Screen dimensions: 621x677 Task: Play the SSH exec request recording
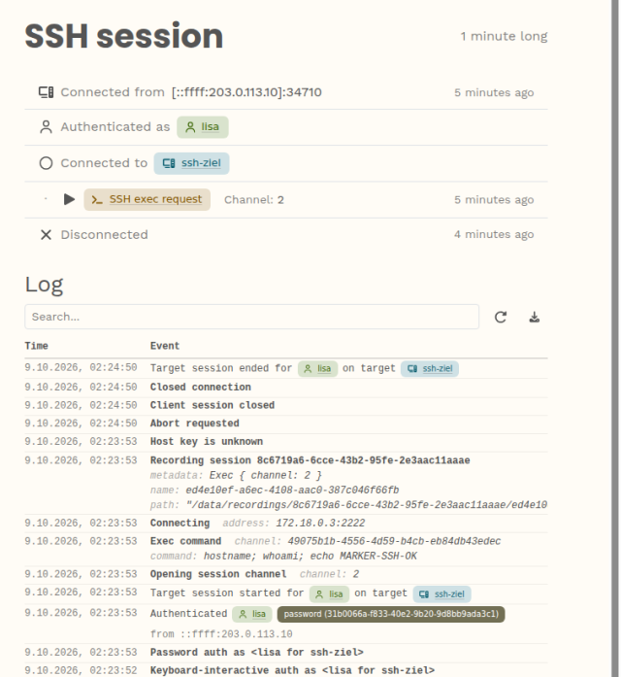coord(69,199)
